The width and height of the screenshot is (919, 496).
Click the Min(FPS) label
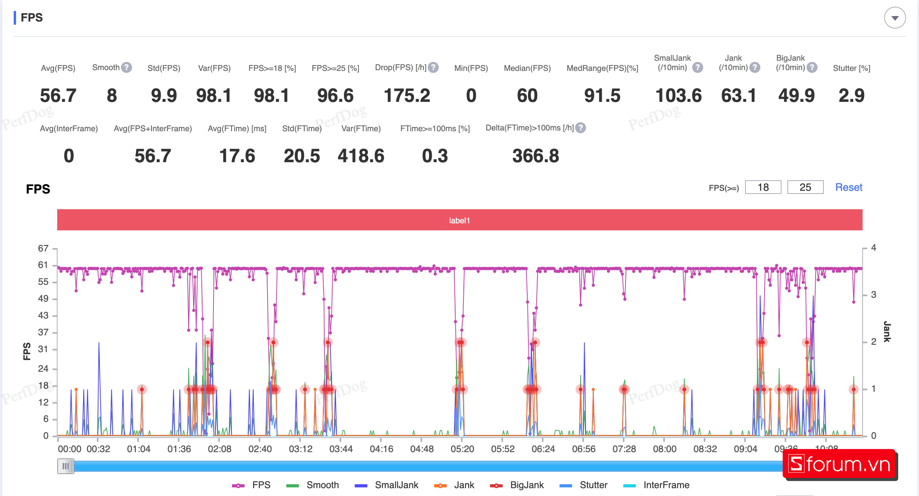pyautogui.click(x=471, y=68)
